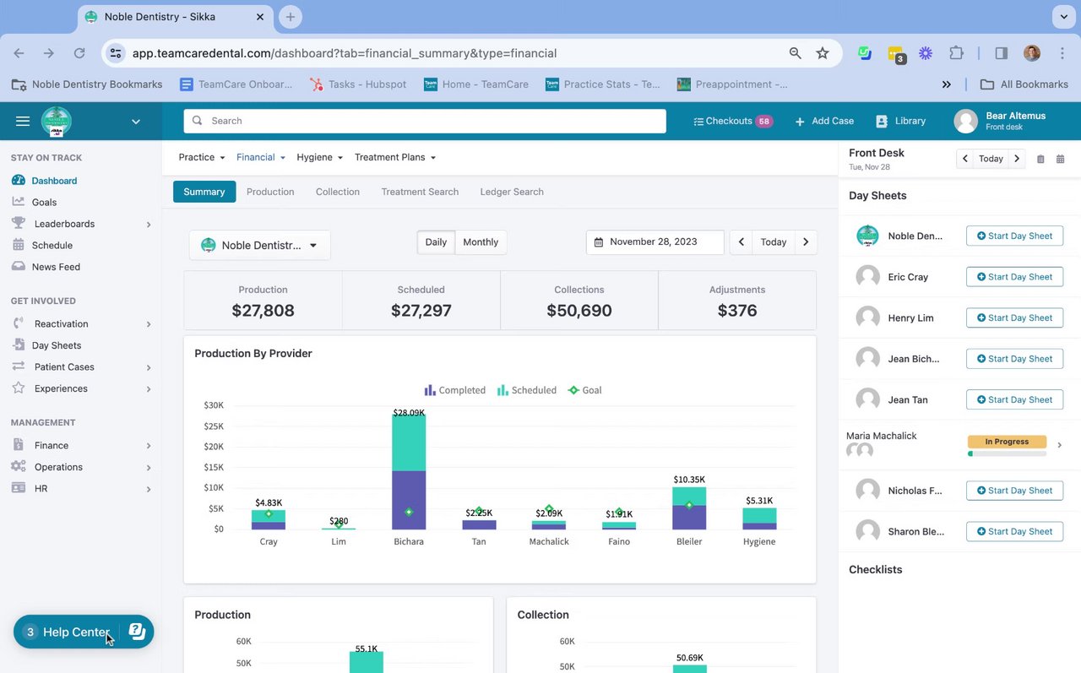1081x673 pixels.
Task: Open the Chrome side panel icon
Action: (x=1001, y=53)
